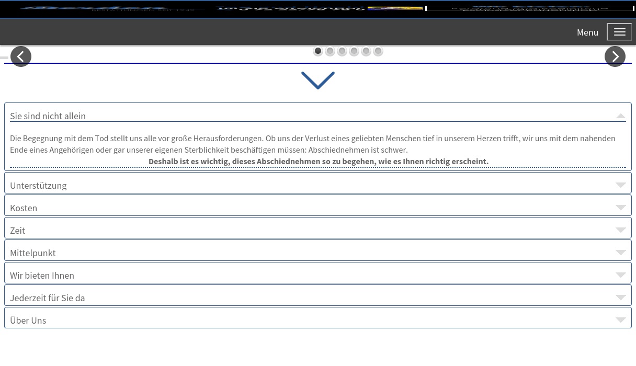Open the 'Über Uns' accordion item
The image size is (636, 366).
click(x=28, y=321)
